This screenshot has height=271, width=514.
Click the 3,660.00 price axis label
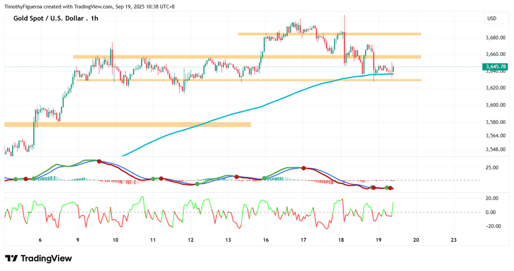(496, 54)
